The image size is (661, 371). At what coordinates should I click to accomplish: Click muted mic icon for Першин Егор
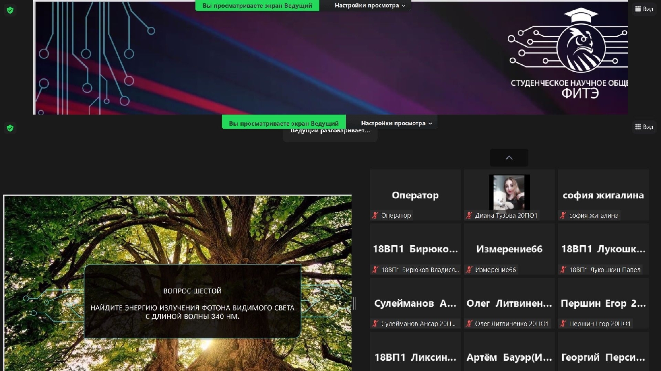(563, 324)
